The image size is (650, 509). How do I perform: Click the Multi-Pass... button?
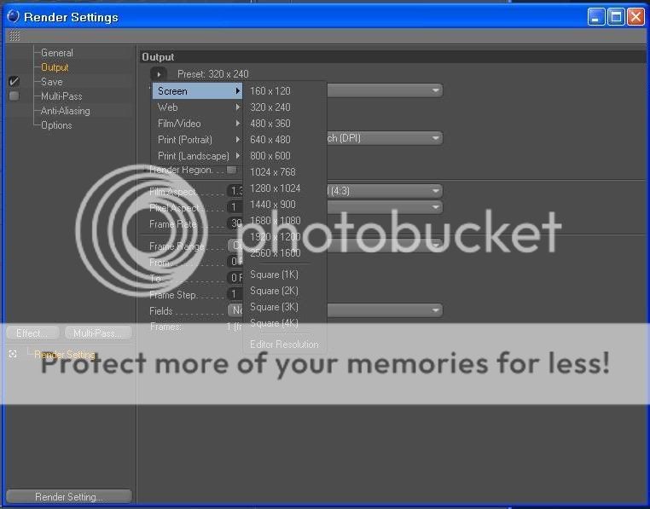[x=98, y=333]
